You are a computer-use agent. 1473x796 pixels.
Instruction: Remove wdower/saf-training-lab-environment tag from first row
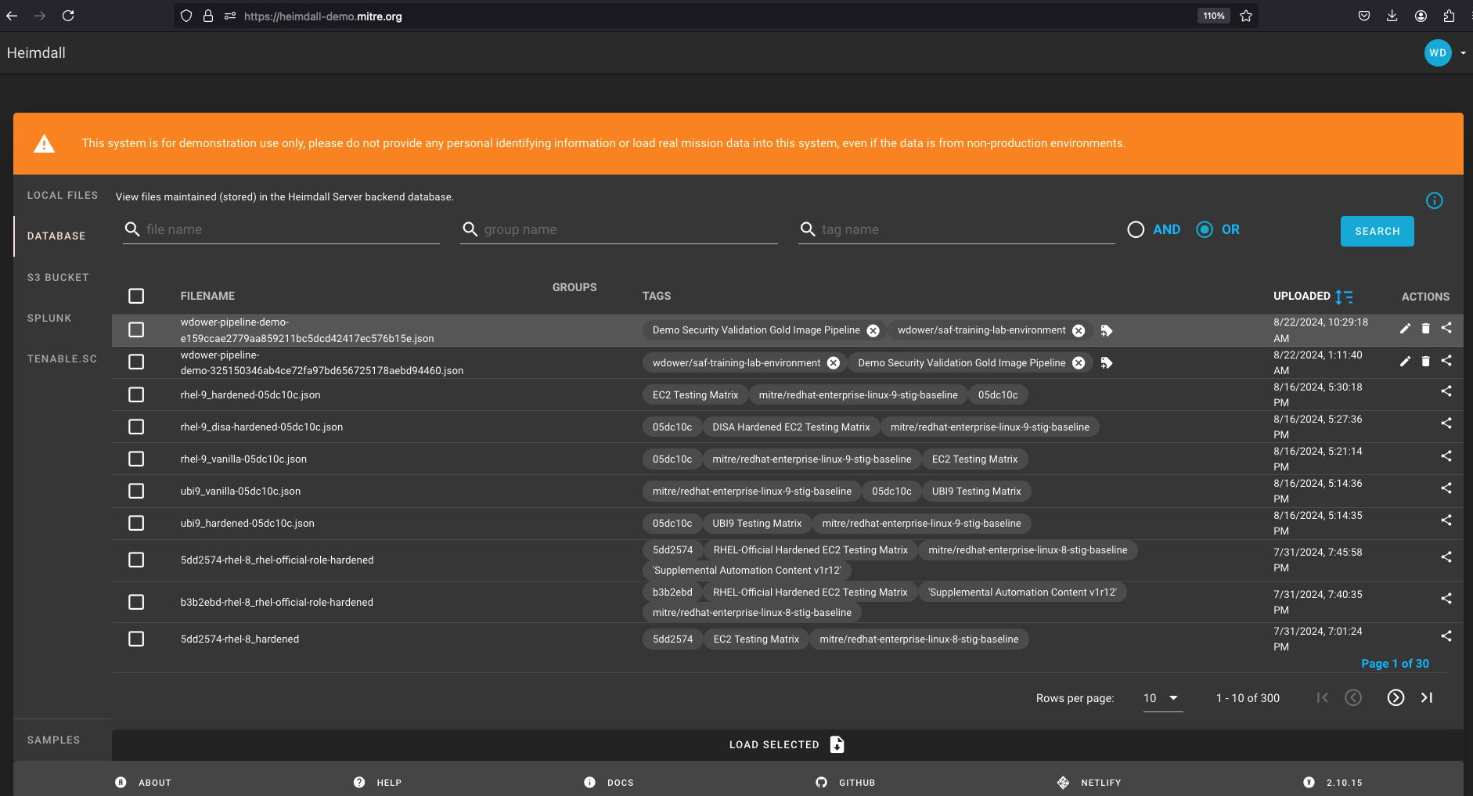pyautogui.click(x=1079, y=330)
